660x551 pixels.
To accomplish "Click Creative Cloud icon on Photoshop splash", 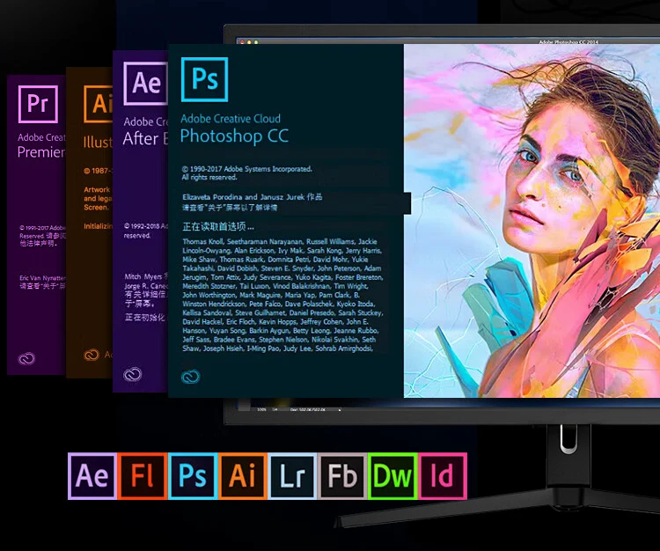I will tap(191, 377).
